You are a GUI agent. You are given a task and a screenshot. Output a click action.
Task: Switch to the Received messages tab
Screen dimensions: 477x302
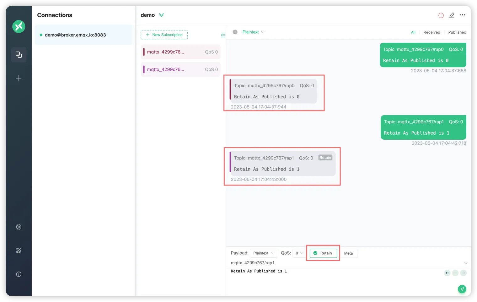point(431,32)
